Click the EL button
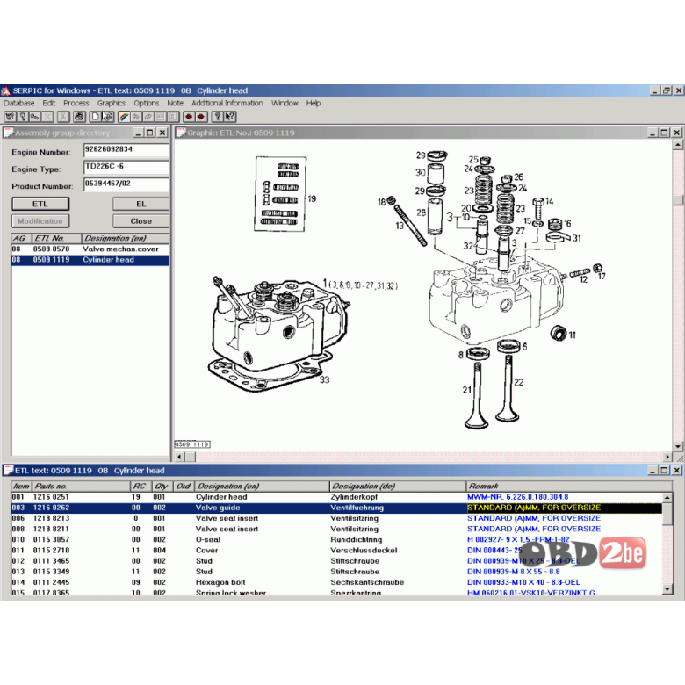Viewport: 685px width, 685px height. pos(141,204)
